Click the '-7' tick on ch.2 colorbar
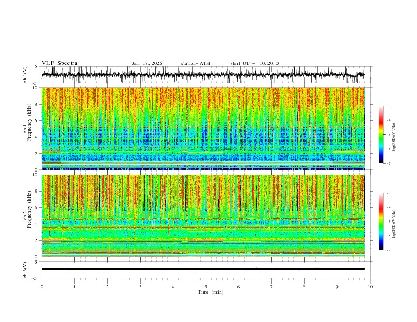The width and height of the screenshot is (417, 322). (388, 250)
